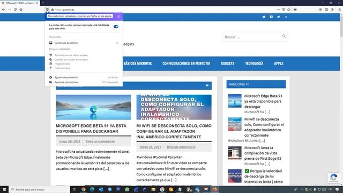
Task: Click the info icon in protection panel header
Action: 118,17
